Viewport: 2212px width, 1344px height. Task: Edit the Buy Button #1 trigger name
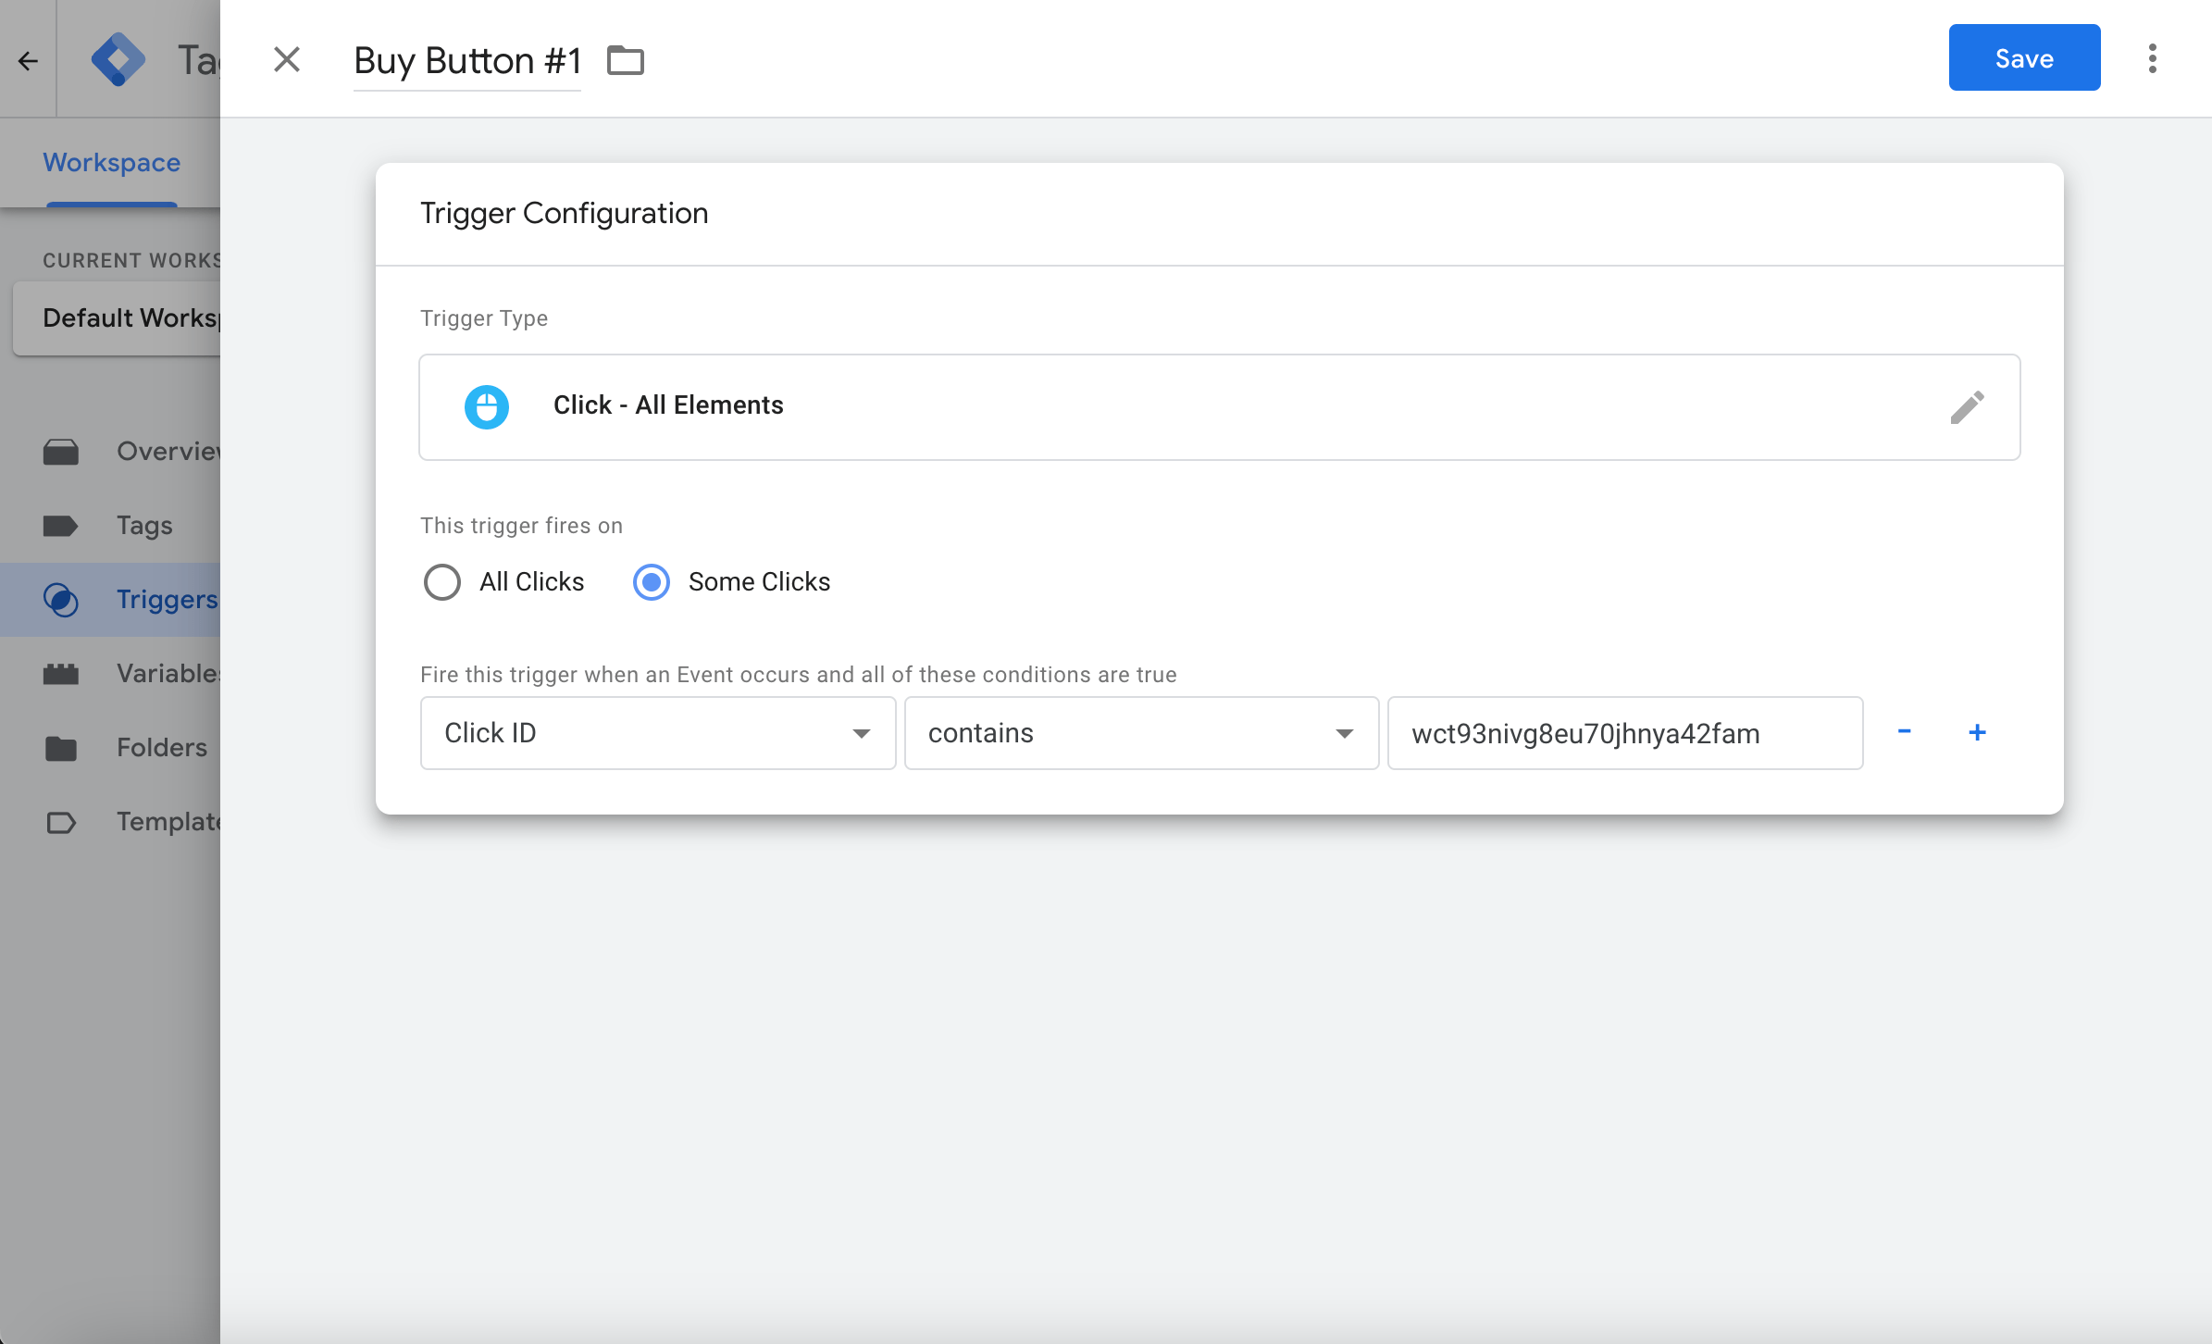click(x=467, y=61)
